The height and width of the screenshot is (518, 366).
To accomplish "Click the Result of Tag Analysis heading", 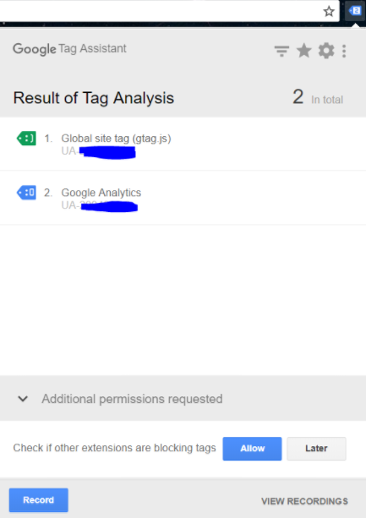I will coord(94,98).
